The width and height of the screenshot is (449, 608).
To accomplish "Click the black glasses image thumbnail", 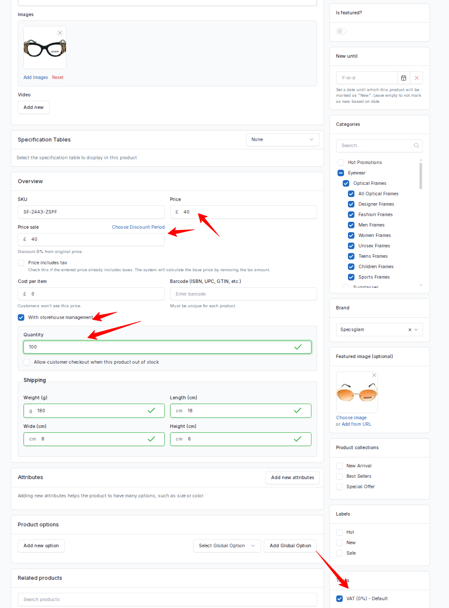I will pyautogui.click(x=45, y=48).
